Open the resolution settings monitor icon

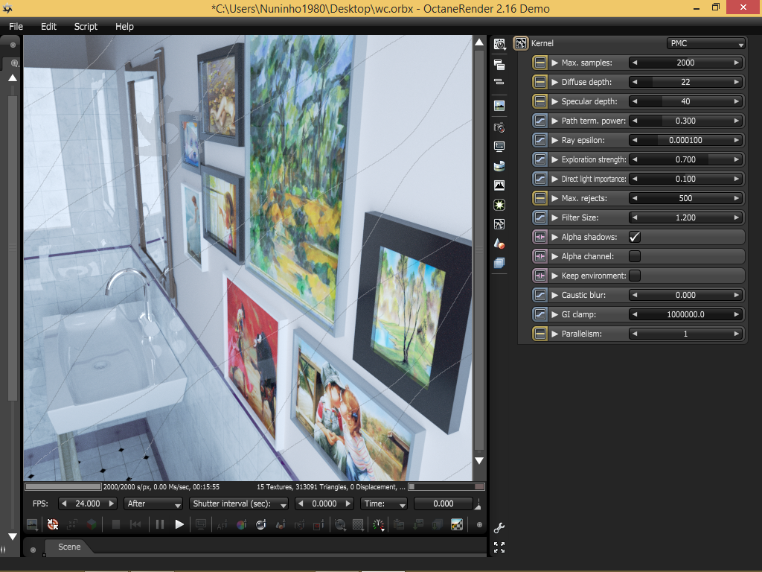click(x=499, y=147)
